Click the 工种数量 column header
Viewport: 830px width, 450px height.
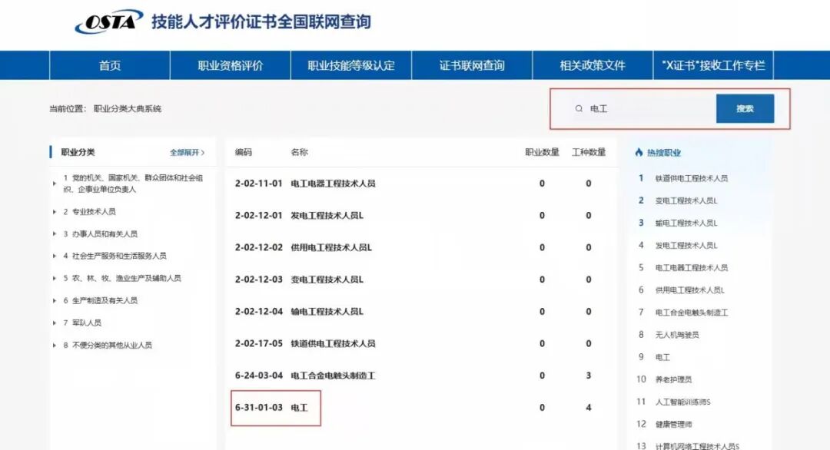point(589,152)
